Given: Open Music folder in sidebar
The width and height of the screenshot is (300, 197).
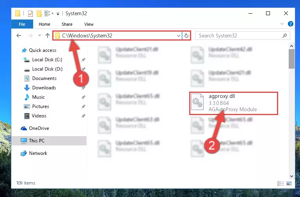Looking at the screenshot, I should click(38, 97).
